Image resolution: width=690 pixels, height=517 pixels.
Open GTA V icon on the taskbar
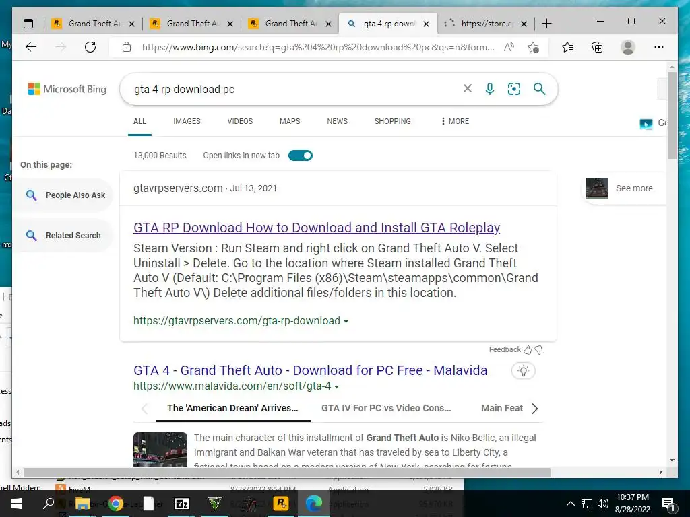pyautogui.click(x=215, y=504)
